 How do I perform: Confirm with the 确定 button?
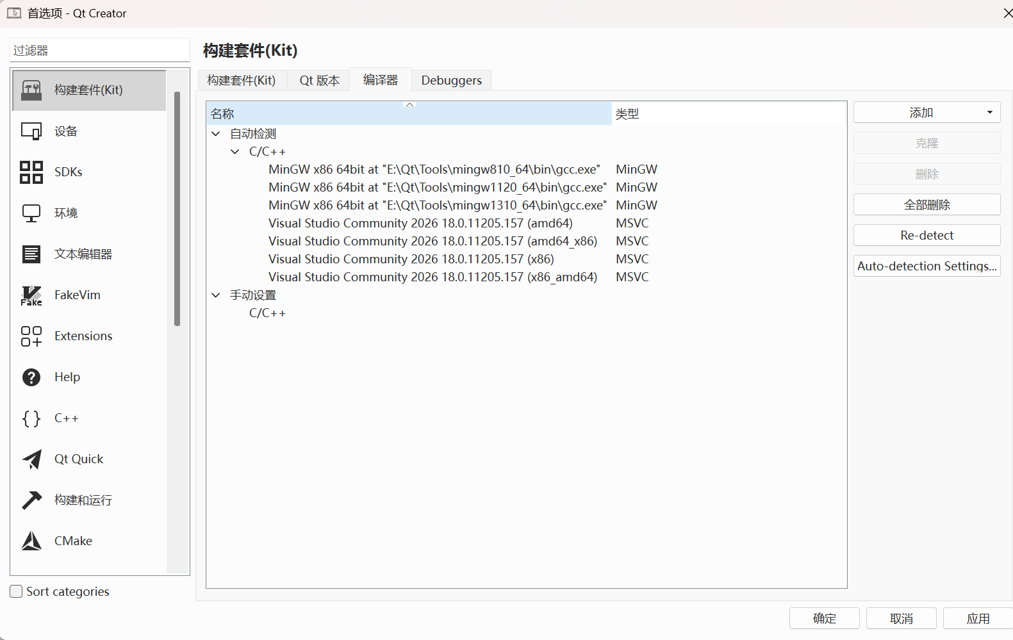pyautogui.click(x=824, y=619)
